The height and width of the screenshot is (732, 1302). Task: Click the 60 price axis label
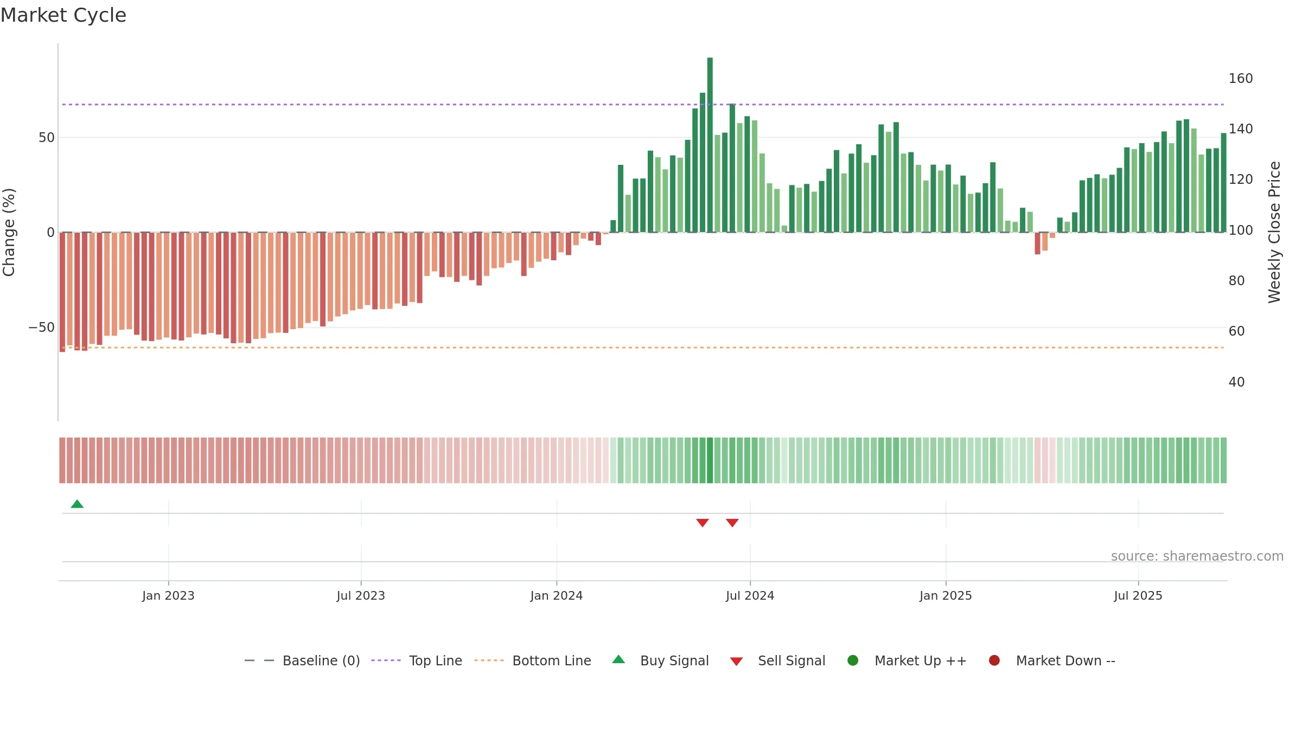click(x=1236, y=331)
